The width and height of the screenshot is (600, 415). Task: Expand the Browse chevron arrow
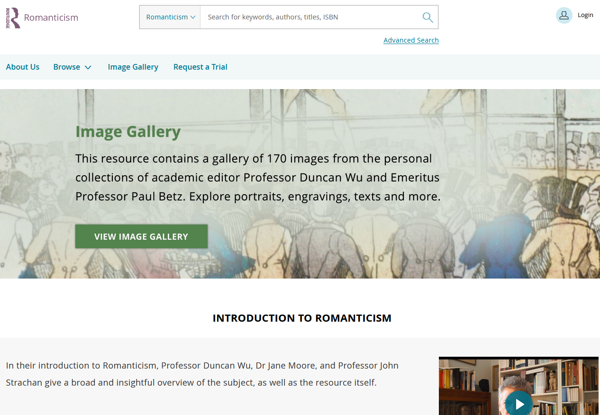pyautogui.click(x=88, y=67)
